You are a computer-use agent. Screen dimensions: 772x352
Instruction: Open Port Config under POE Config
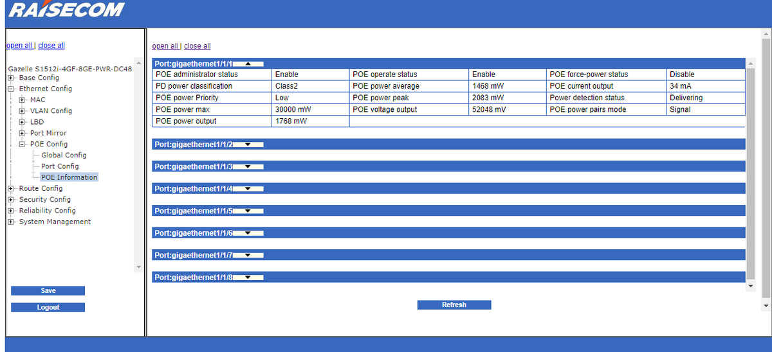point(60,166)
